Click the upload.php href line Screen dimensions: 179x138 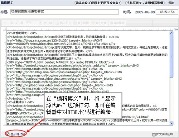[x=64, y=72]
